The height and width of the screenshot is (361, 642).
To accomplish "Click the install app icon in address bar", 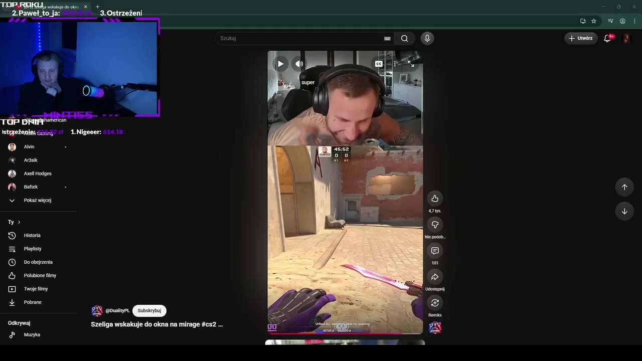I will tap(583, 21).
